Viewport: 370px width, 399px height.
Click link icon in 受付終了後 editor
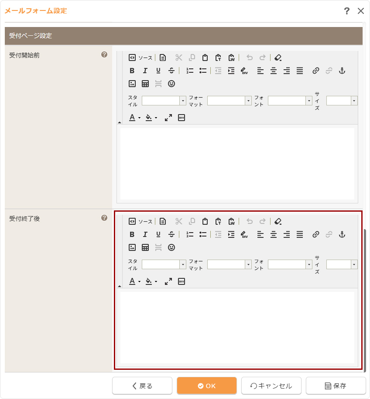[x=316, y=234]
